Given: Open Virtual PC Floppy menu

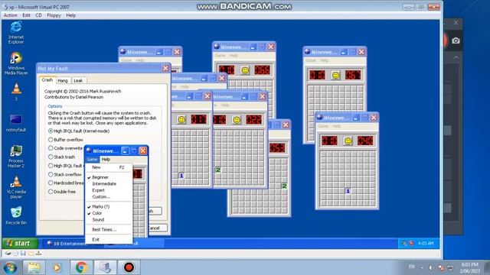Looking at the screenshot, I should pos(54,15).
